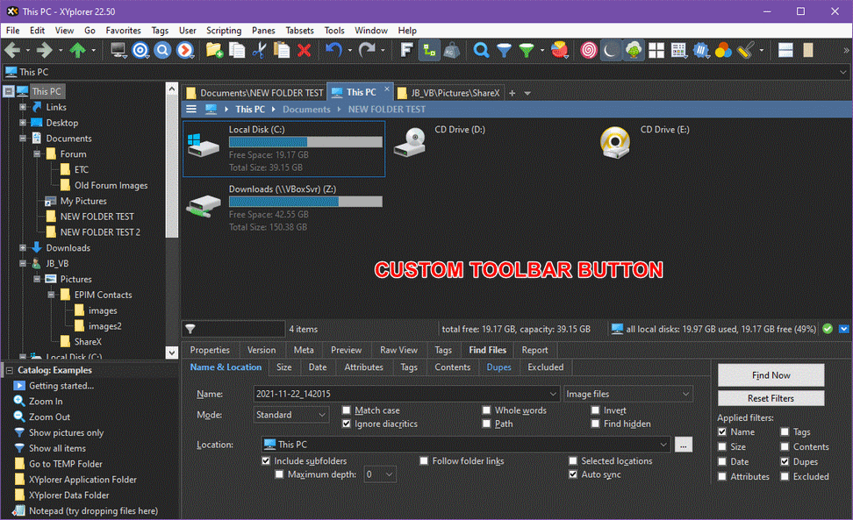
Task: Open the Favorites menu
Action: click(x=123, y=31)
